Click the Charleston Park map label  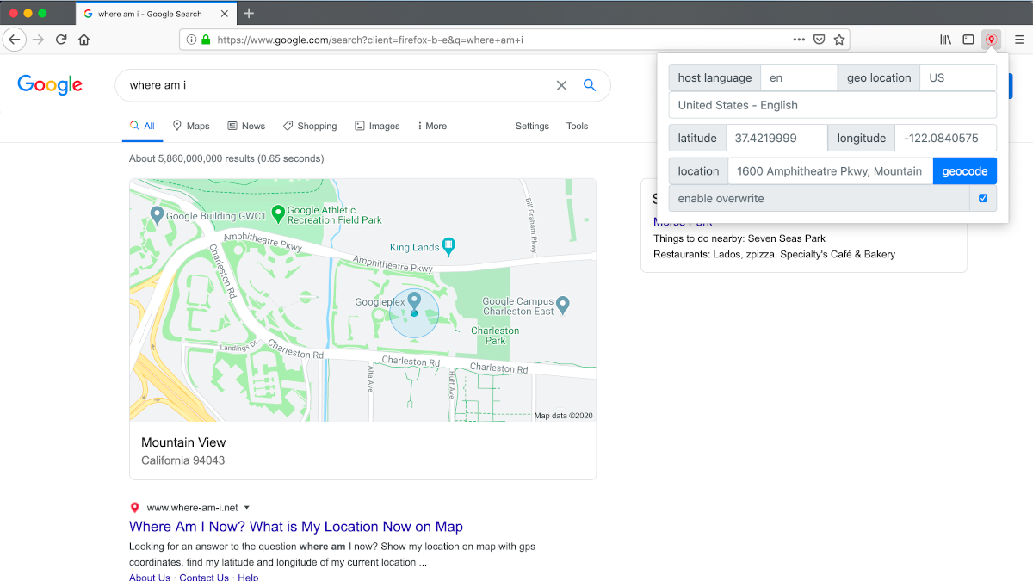pyautogui.click(x=495, y=336)
